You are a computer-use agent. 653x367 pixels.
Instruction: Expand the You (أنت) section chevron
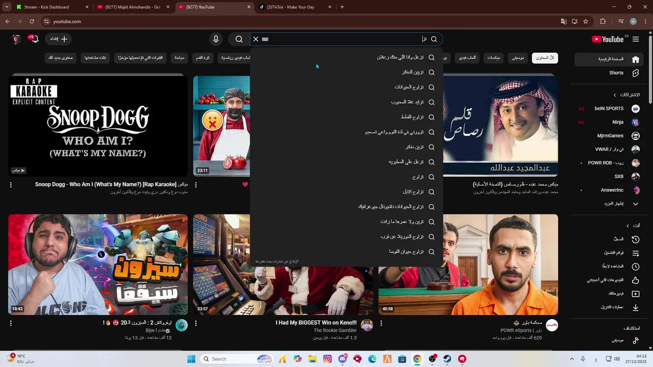click(x=628, y=226)
